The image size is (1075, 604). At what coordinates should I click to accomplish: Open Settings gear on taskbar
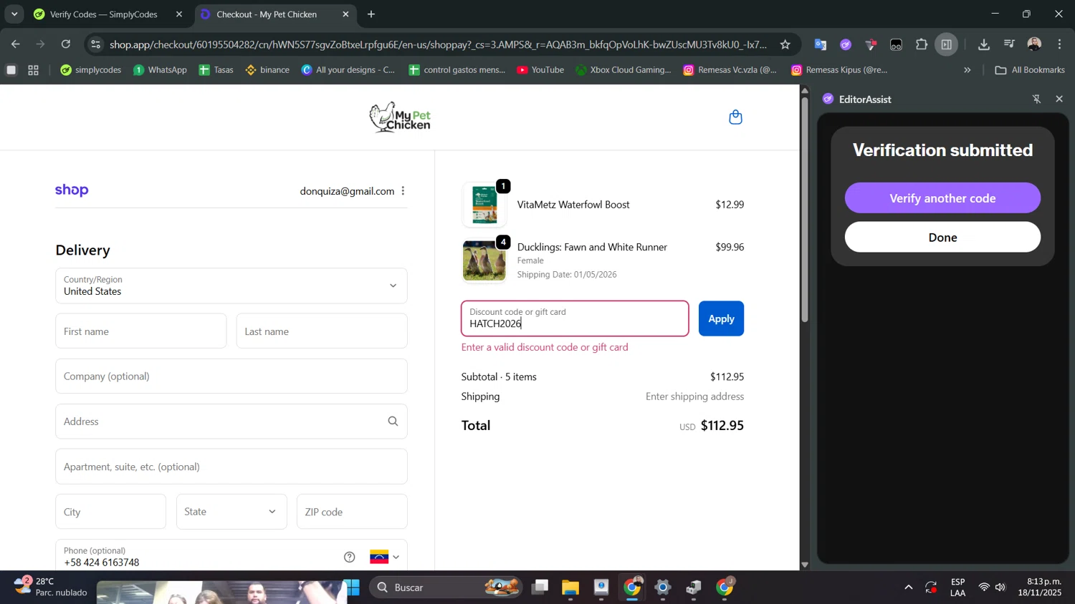[x=663, y=588]
